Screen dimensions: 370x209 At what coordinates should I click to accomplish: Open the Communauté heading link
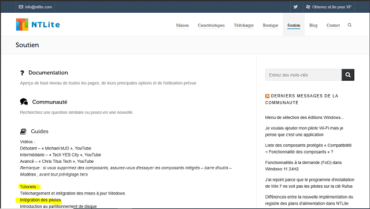[50, 102]
